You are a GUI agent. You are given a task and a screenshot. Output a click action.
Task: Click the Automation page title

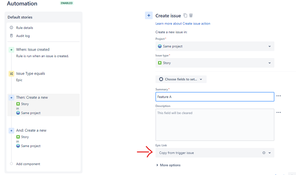[x=22, y=3]
